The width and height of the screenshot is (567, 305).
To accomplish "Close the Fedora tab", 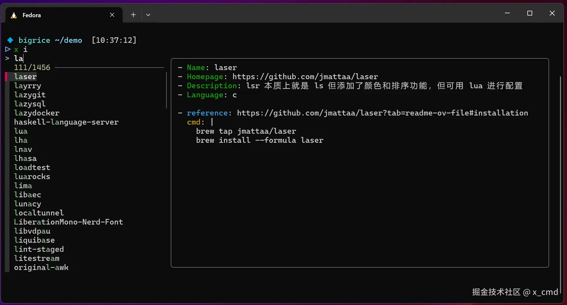I will (x=112, y=15).
